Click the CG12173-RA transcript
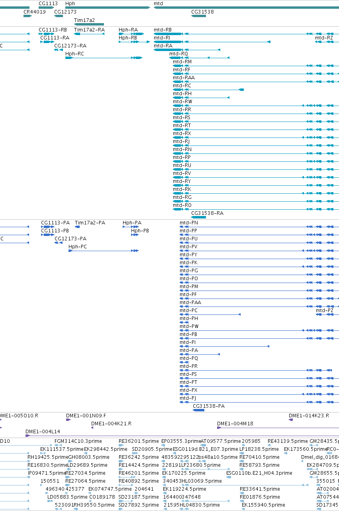The width and height of the screenshot is (339, 511). coord(70,46)
